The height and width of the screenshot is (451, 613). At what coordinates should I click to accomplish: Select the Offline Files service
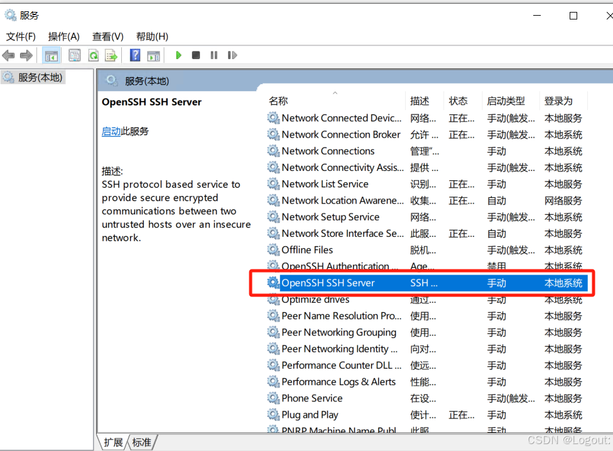coord(427,250)
